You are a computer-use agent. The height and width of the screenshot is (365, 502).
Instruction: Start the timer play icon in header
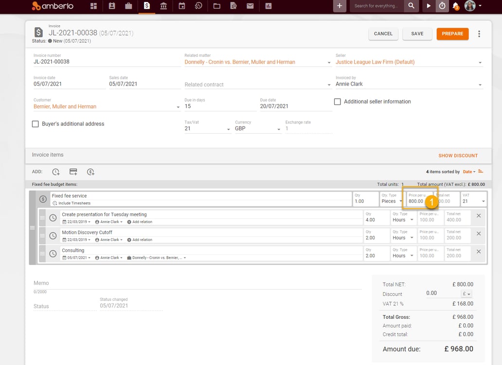click(x=429, y=6)
